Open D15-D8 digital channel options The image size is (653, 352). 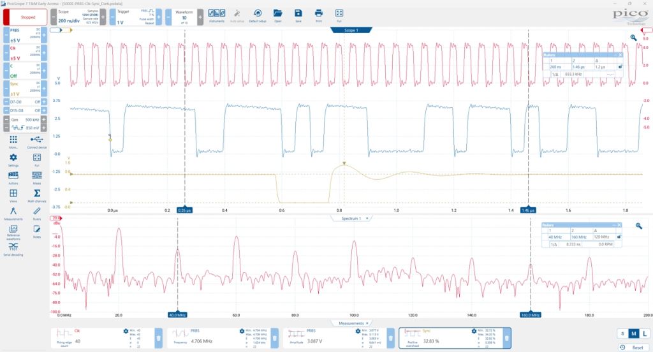point(25,111)
